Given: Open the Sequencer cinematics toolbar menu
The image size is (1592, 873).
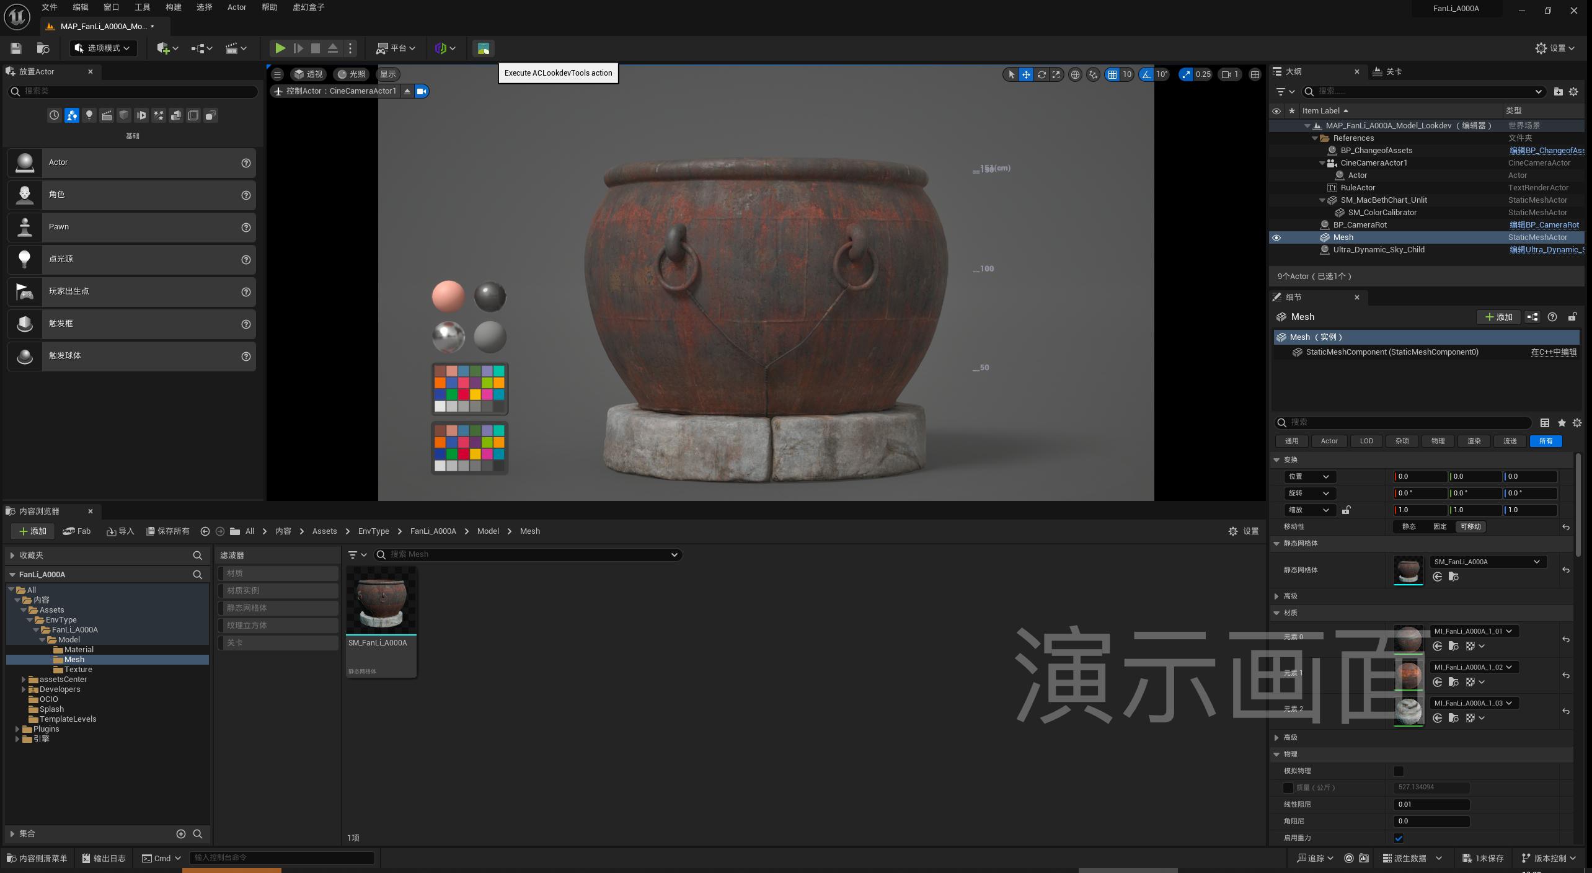Looking at the screenshot, I should pos(236,48).
